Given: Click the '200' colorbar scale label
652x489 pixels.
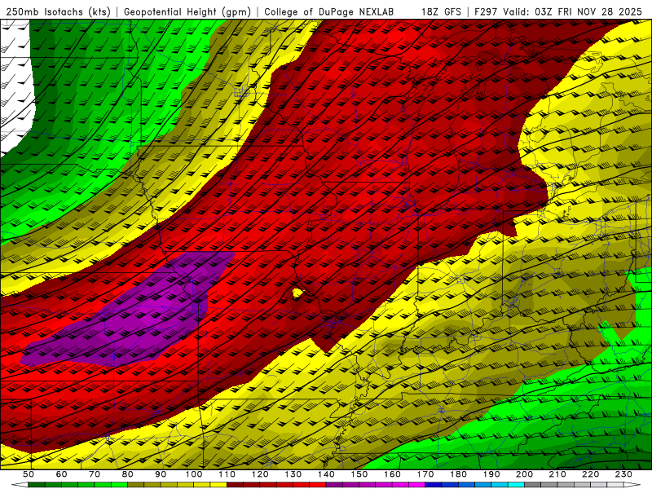Looking at the screenshot, I should tap(524, 474).
